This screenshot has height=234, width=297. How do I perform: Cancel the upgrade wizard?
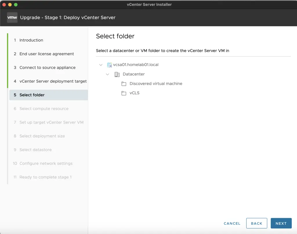coord(232,223)
